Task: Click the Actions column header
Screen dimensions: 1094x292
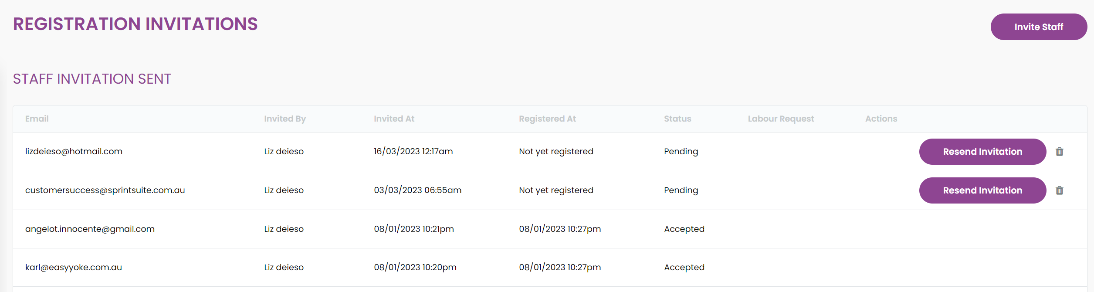Action: tap(881, 119)
